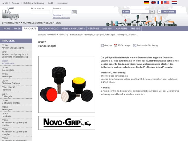Switch language to UK English flag
The height and width of the screenshot is (141, 188).
[x=153, y=3]
